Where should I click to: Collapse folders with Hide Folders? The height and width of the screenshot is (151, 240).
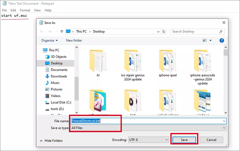tap(51, 141)
